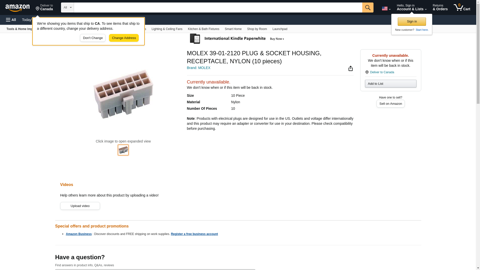This screenshot has height=270, width=480.
Task: Click the Amazon logo
Action: (x=17, y=8)
